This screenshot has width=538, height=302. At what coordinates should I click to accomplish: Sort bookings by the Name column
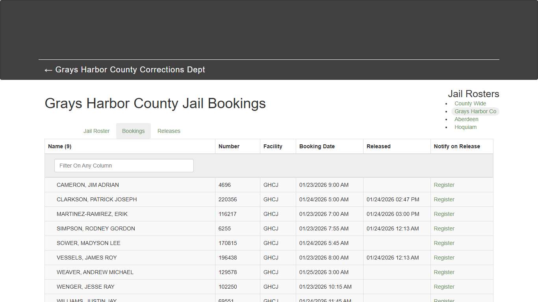pyautogui.click(x=59, y=146)
